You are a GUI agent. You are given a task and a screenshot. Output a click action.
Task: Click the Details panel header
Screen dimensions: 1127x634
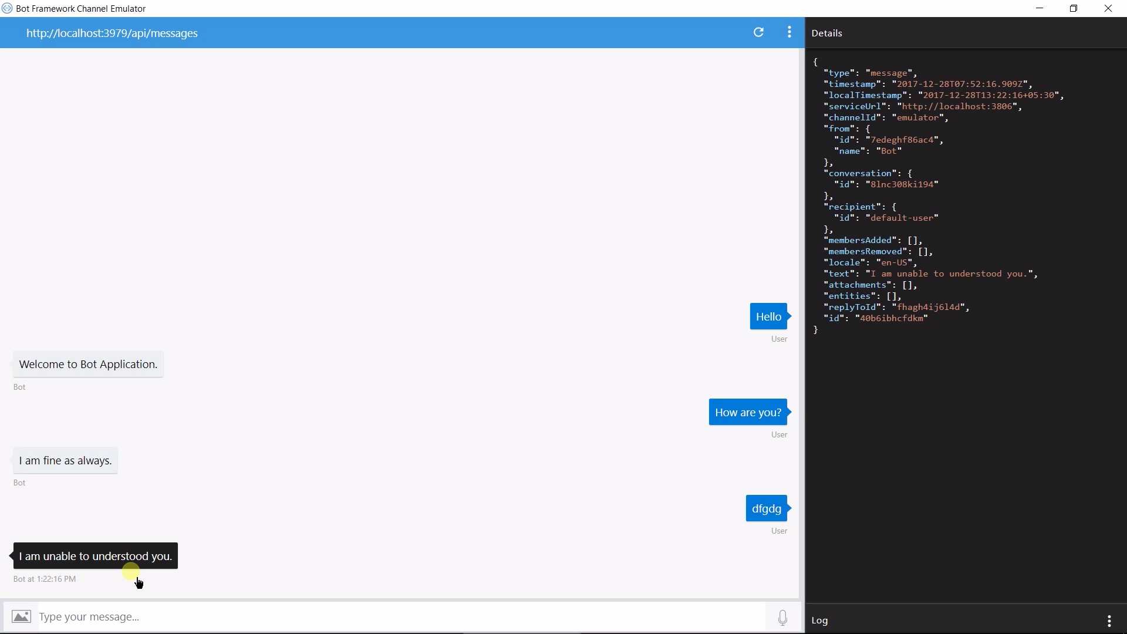826,33
